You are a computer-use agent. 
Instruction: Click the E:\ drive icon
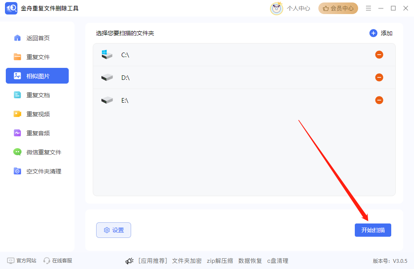(x=107, y=100)
